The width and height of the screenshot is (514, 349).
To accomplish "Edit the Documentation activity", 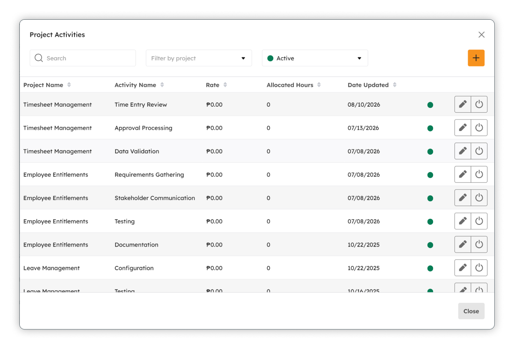I will point(463,245).
